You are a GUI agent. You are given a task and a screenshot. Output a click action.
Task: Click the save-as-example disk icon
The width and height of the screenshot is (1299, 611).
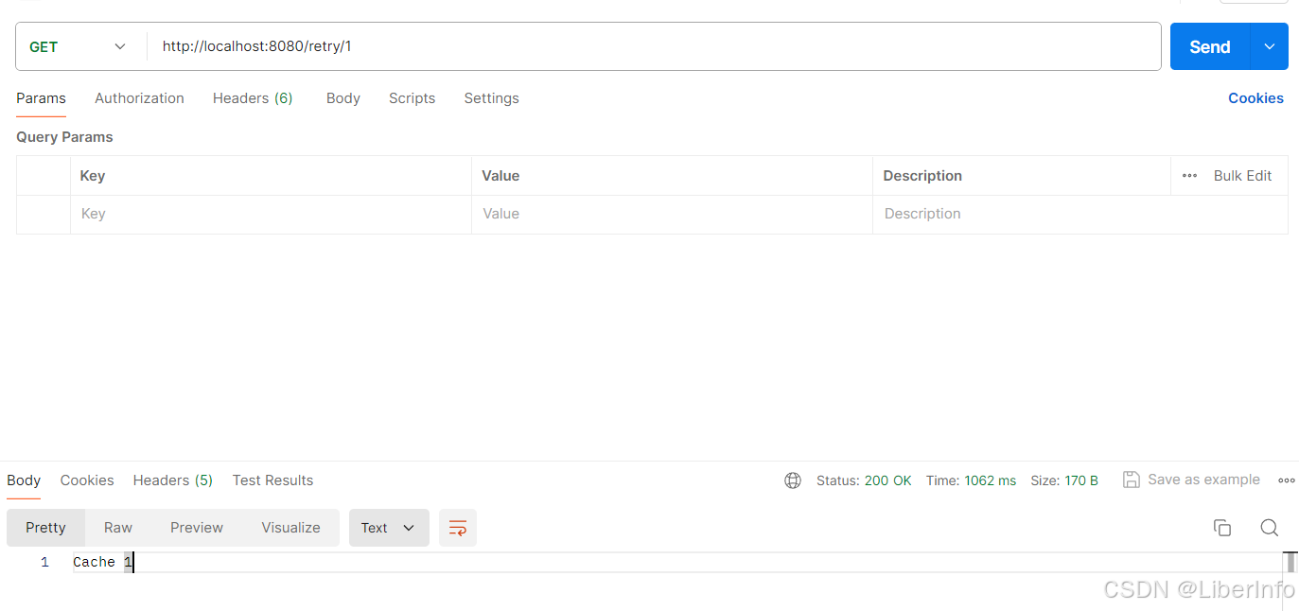click(1132, 480)
